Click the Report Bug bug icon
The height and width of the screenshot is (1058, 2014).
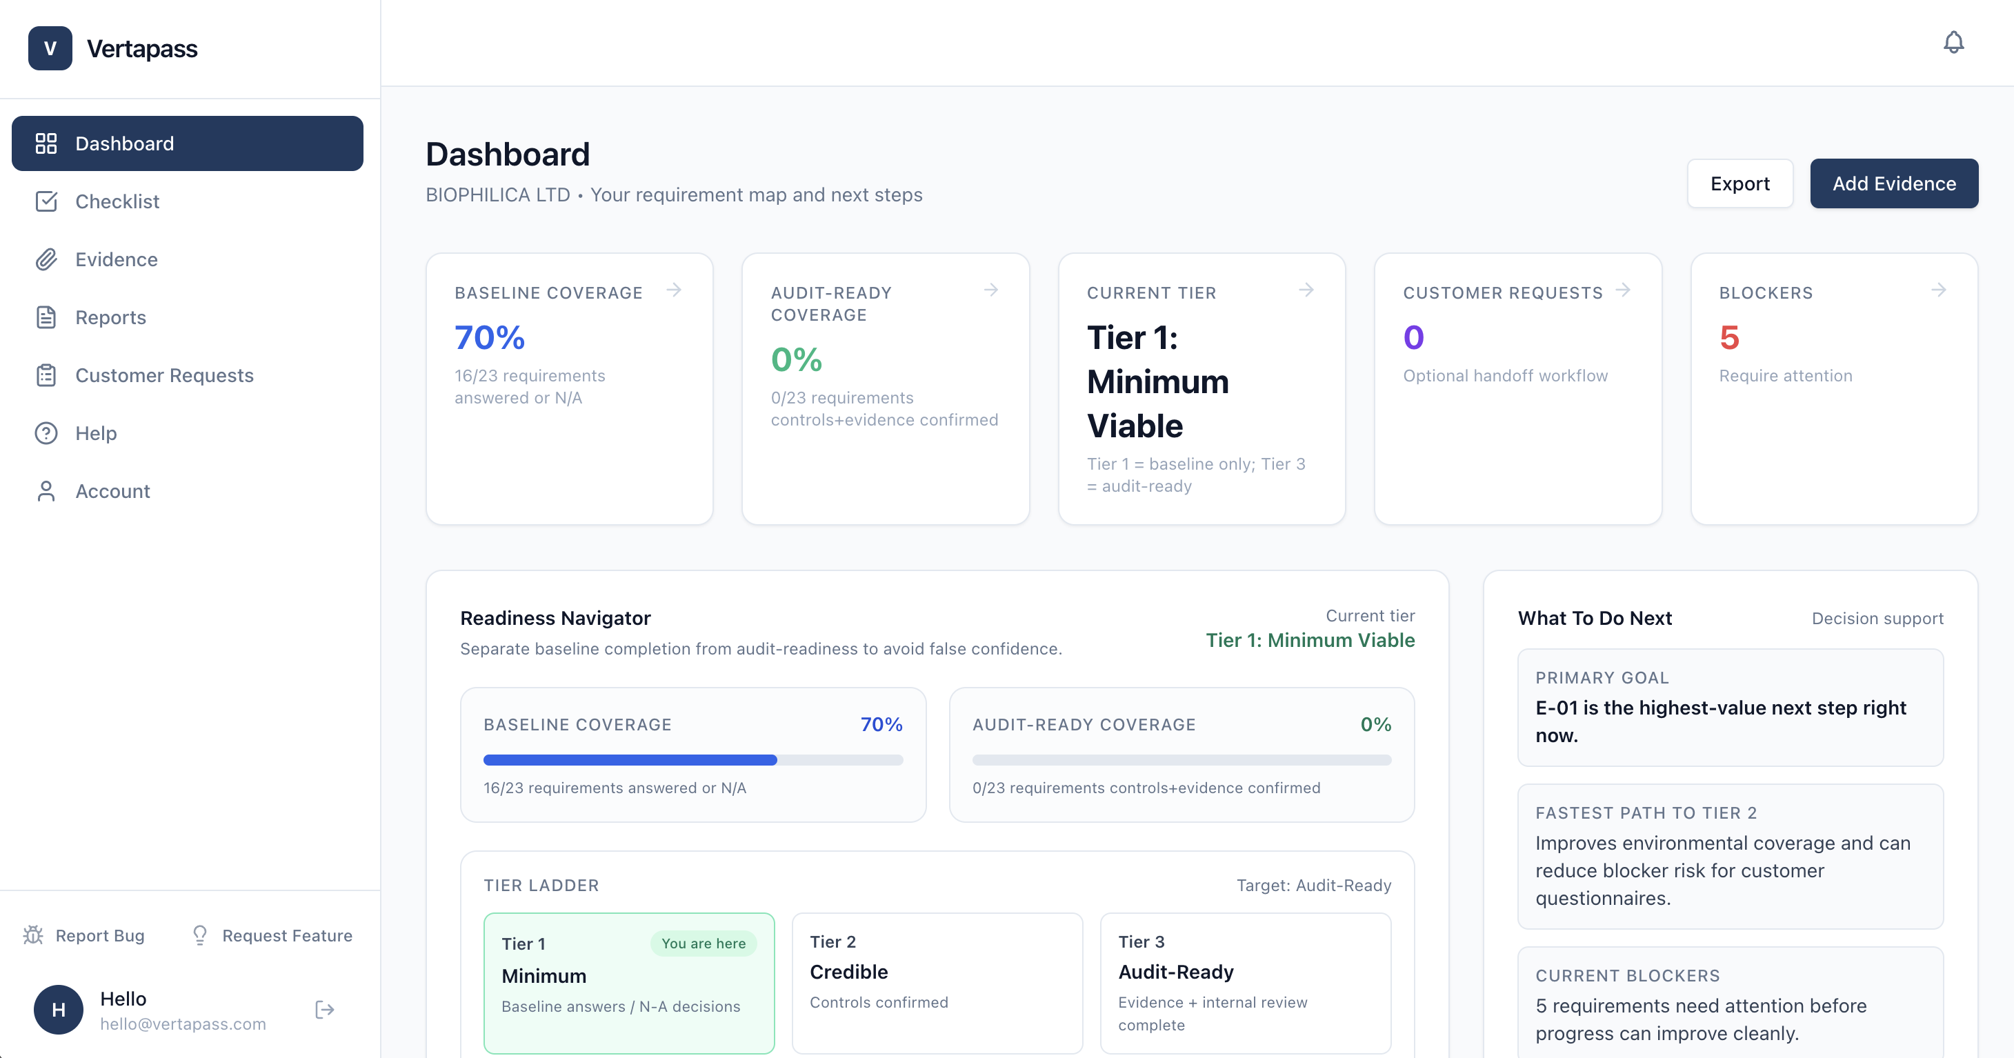pos(33,935)
